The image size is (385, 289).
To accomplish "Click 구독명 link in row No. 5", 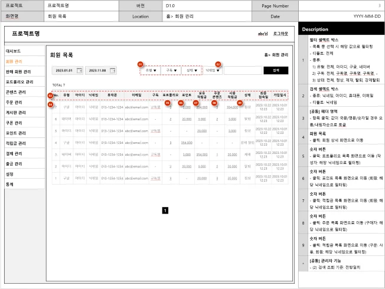I will point(155,131).
